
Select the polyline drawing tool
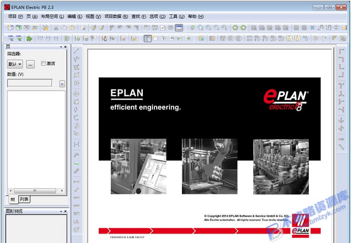(x=76, y=59)
